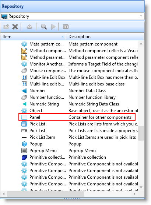The width and height of the screenshot is (151, 205).
Task: Select the Panel item row
Action: point(77,117)
